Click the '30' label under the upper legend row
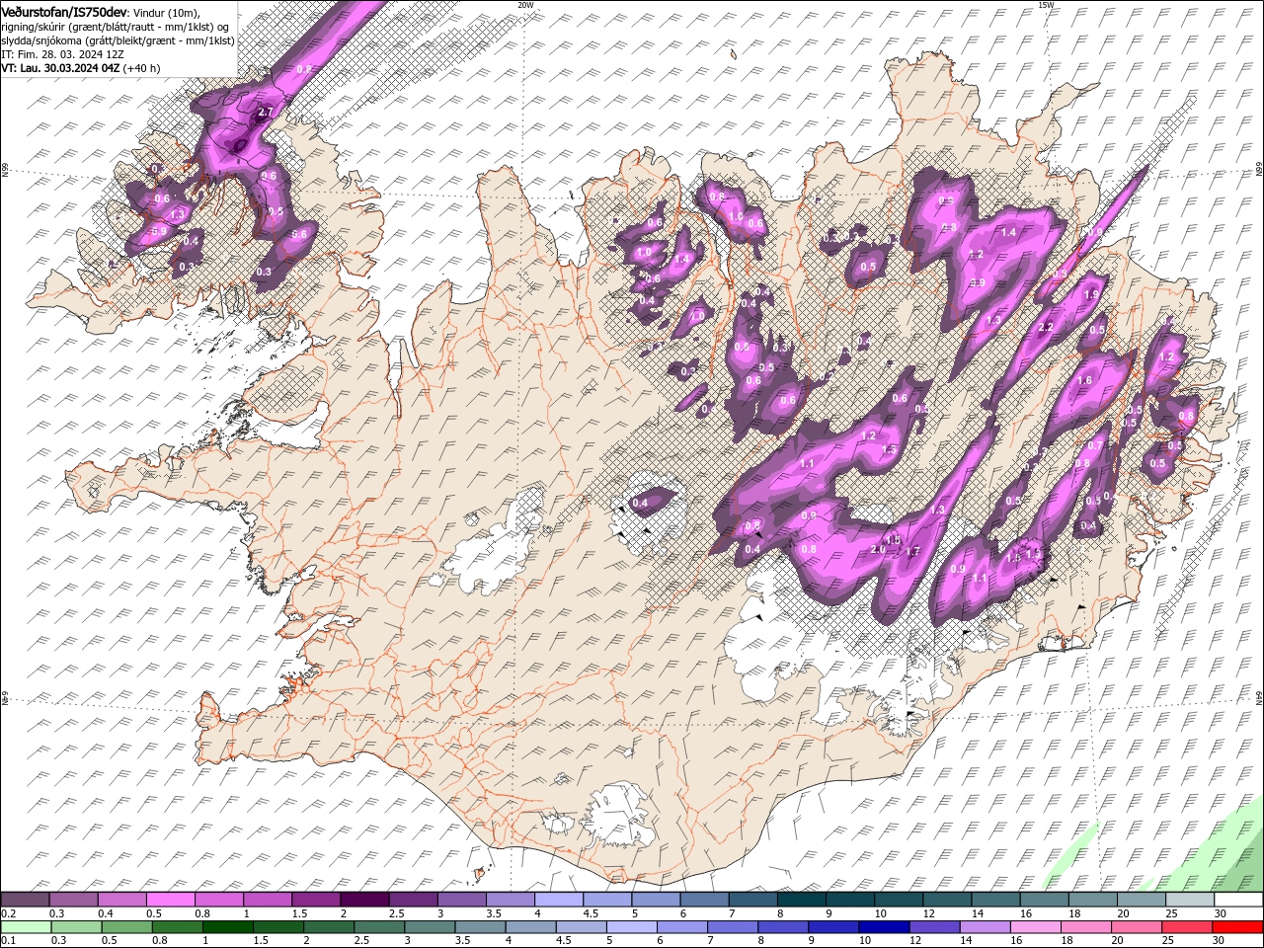Image resolution: width=1264 pixels, height=948 pixels. click(1219, 913)
